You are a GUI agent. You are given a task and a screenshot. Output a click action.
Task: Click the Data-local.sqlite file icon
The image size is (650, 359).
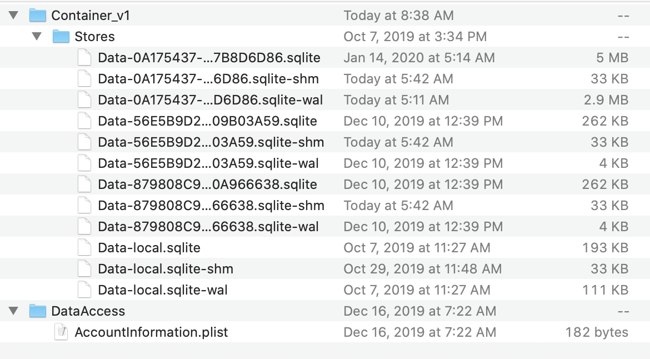pos(84,248)
